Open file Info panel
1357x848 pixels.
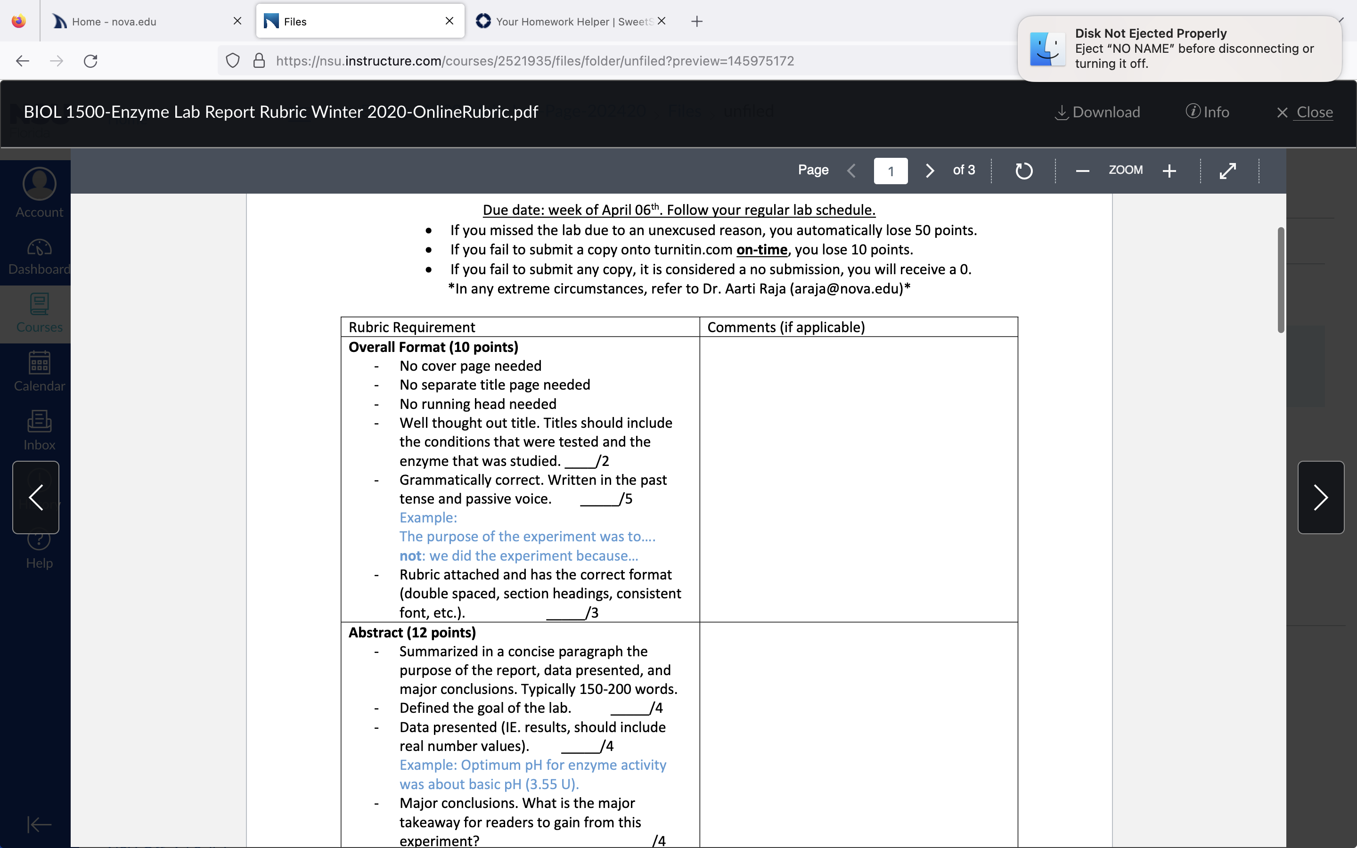click(x=1207, y=112)
